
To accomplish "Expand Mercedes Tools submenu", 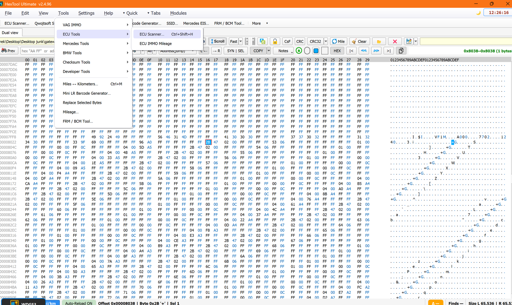I will [93, 43].
